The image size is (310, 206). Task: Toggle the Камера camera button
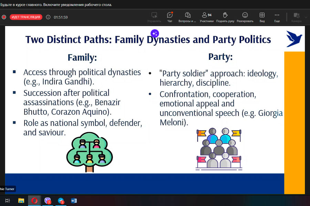(296, 17)
